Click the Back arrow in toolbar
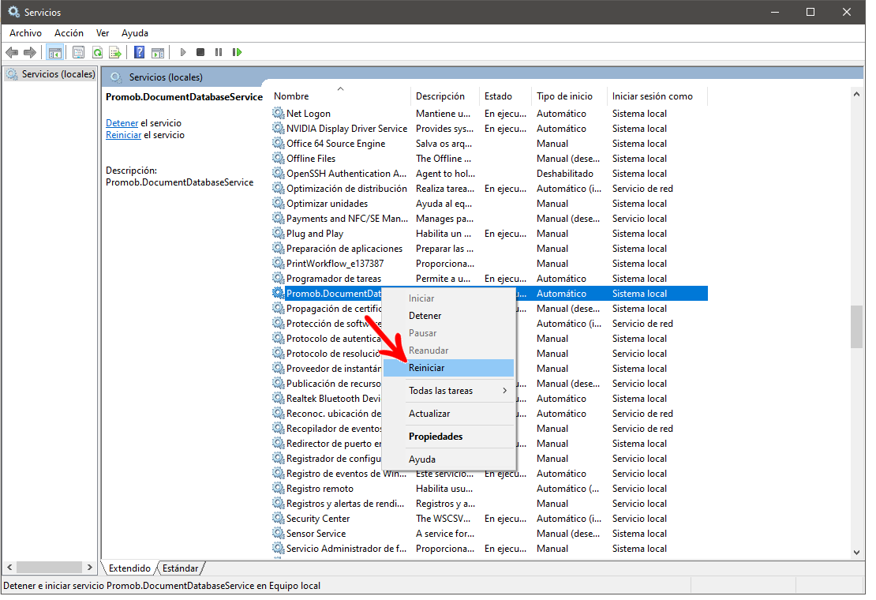 coord(11,53)
